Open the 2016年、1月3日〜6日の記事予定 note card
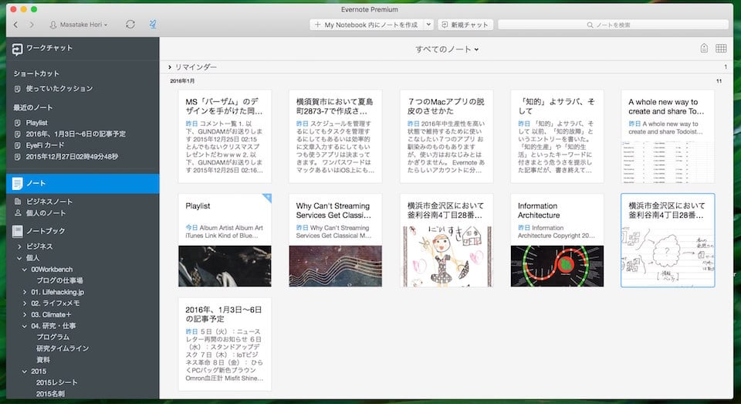The height and width of the screenshot is (404, 741). pos(225,345)
